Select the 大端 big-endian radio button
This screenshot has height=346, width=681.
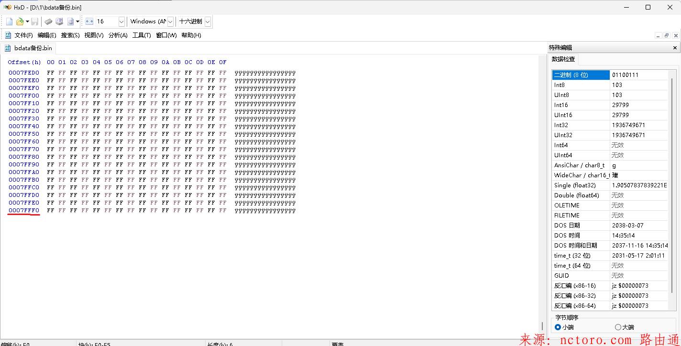[x=618, y=327]
